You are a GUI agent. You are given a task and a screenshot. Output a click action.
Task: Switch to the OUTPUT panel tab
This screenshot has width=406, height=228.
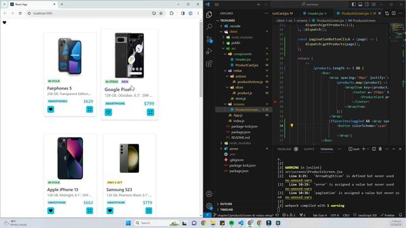(x=309, y=149)
